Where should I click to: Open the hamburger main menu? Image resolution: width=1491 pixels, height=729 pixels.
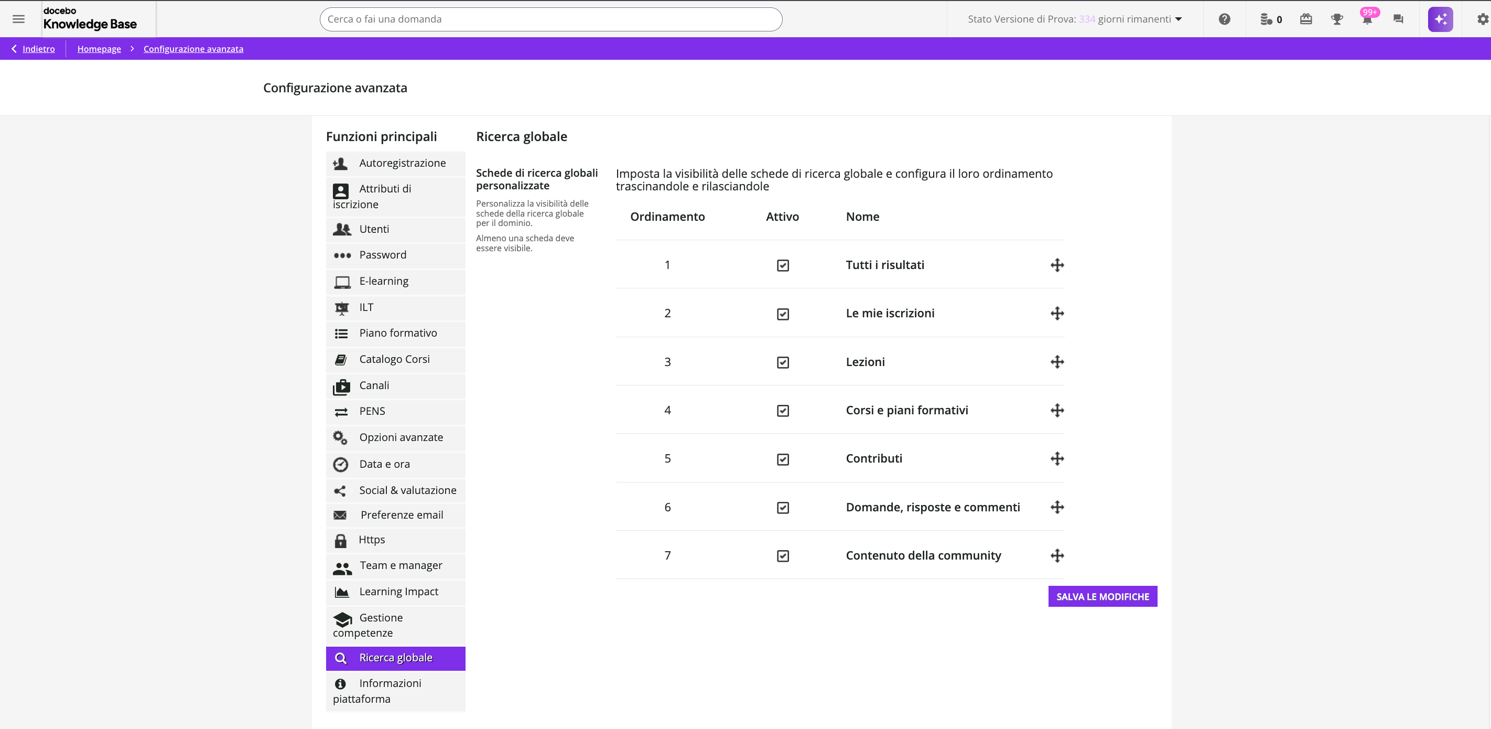pos(18,19)
